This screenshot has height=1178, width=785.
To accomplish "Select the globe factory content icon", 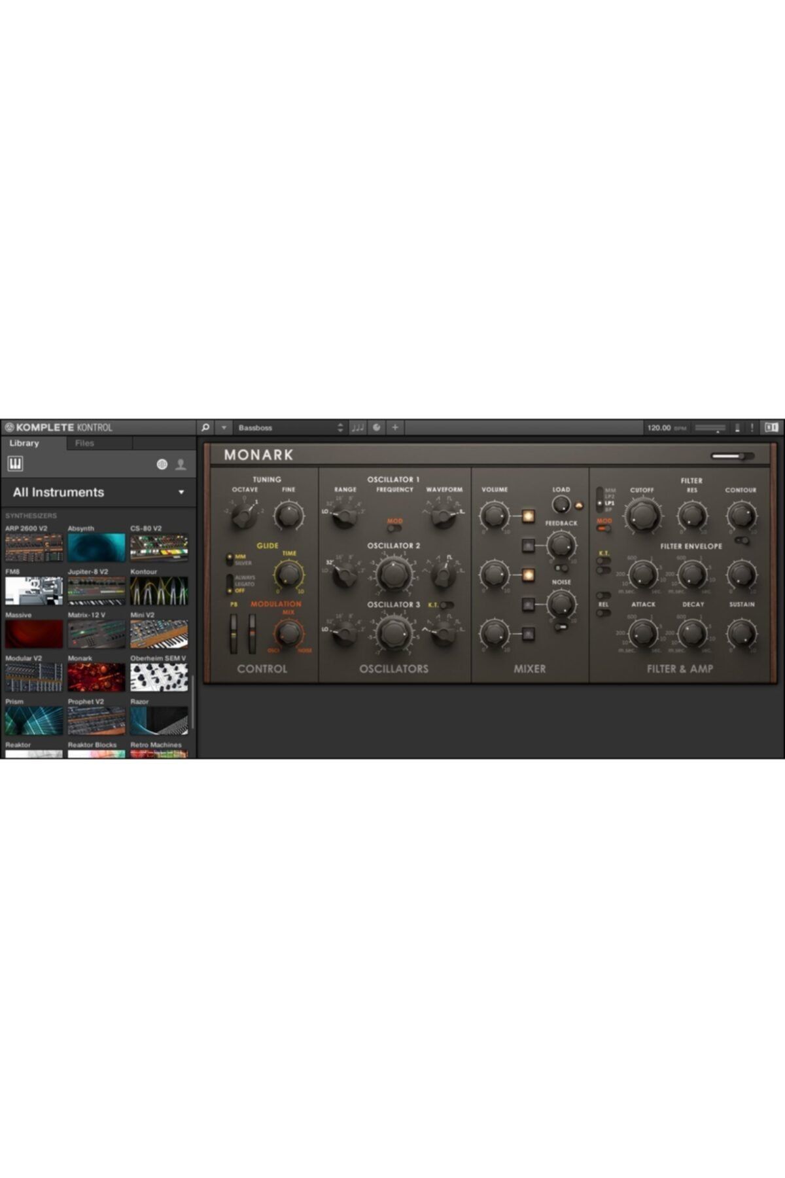I will [x=162, y=465].
